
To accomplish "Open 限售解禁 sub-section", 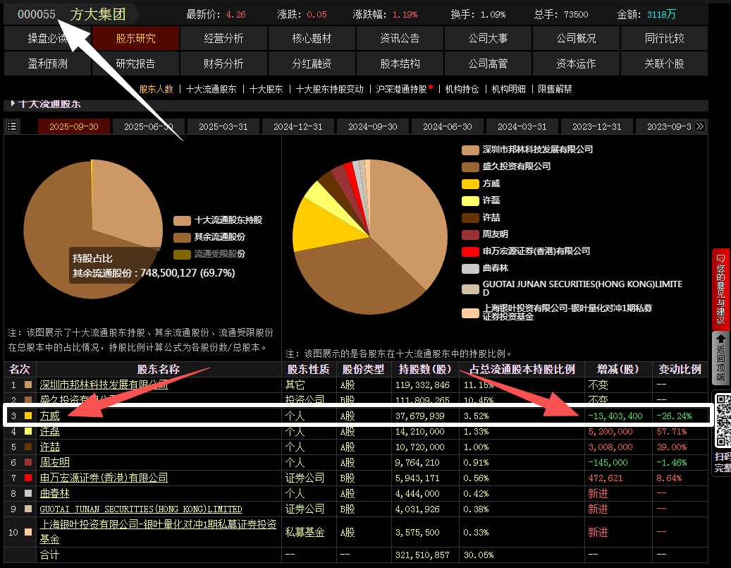I will click(555, 89).
